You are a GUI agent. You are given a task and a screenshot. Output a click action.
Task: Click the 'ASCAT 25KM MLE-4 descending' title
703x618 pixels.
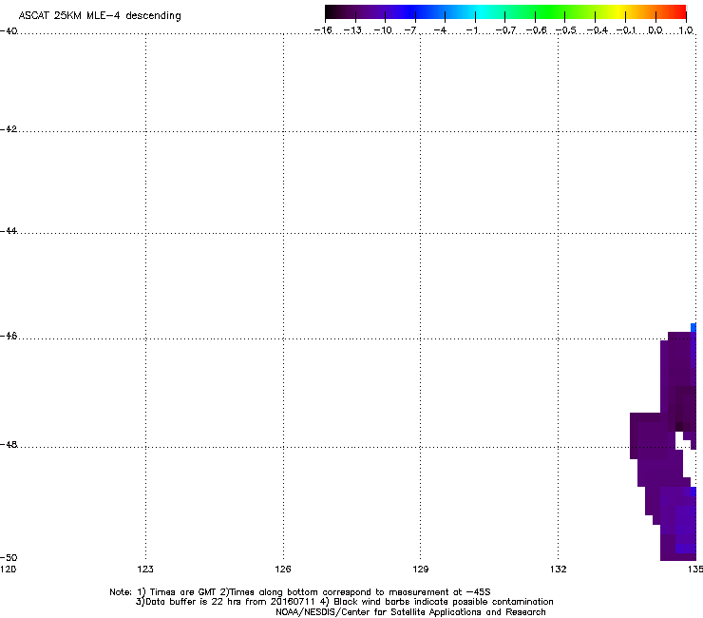[x=100, y=16]
